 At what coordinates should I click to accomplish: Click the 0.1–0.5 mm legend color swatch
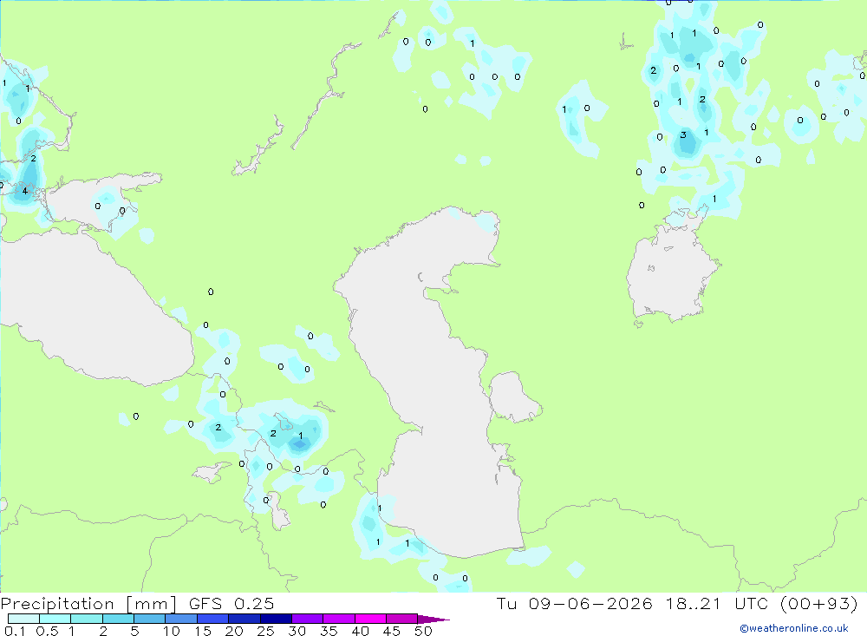click(23, 619)
